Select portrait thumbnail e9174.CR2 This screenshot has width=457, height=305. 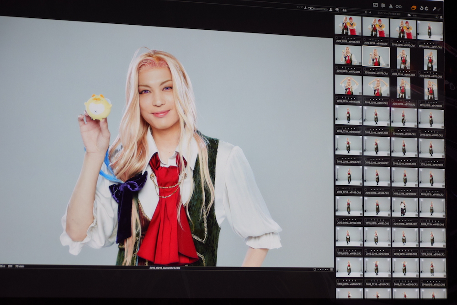tap(404, 59)
